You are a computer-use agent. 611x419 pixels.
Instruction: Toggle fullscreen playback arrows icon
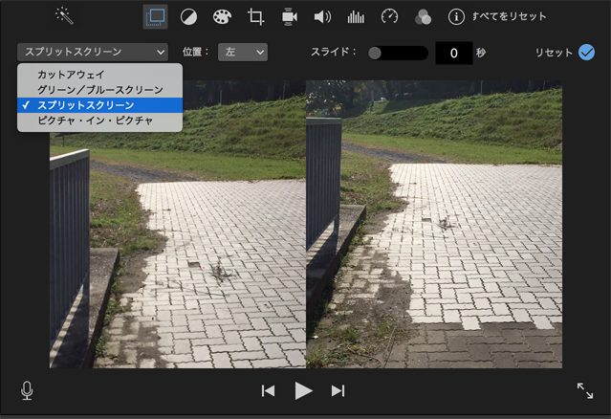[585, 390]
